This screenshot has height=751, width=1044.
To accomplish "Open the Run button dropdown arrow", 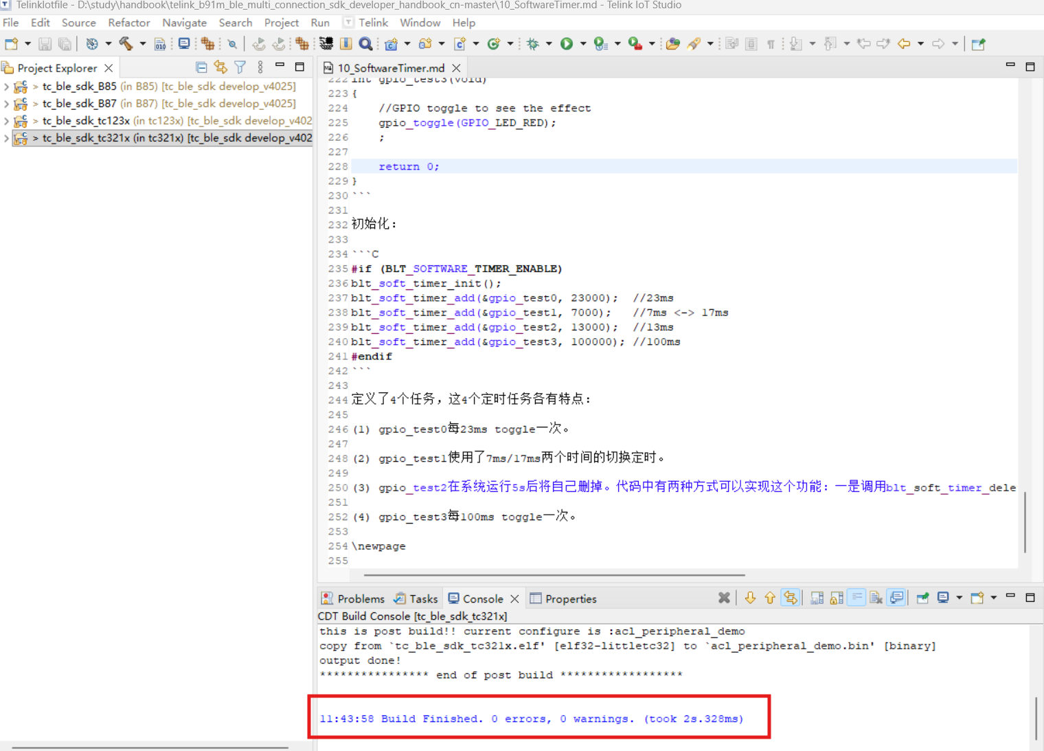I will pos(583,44).
